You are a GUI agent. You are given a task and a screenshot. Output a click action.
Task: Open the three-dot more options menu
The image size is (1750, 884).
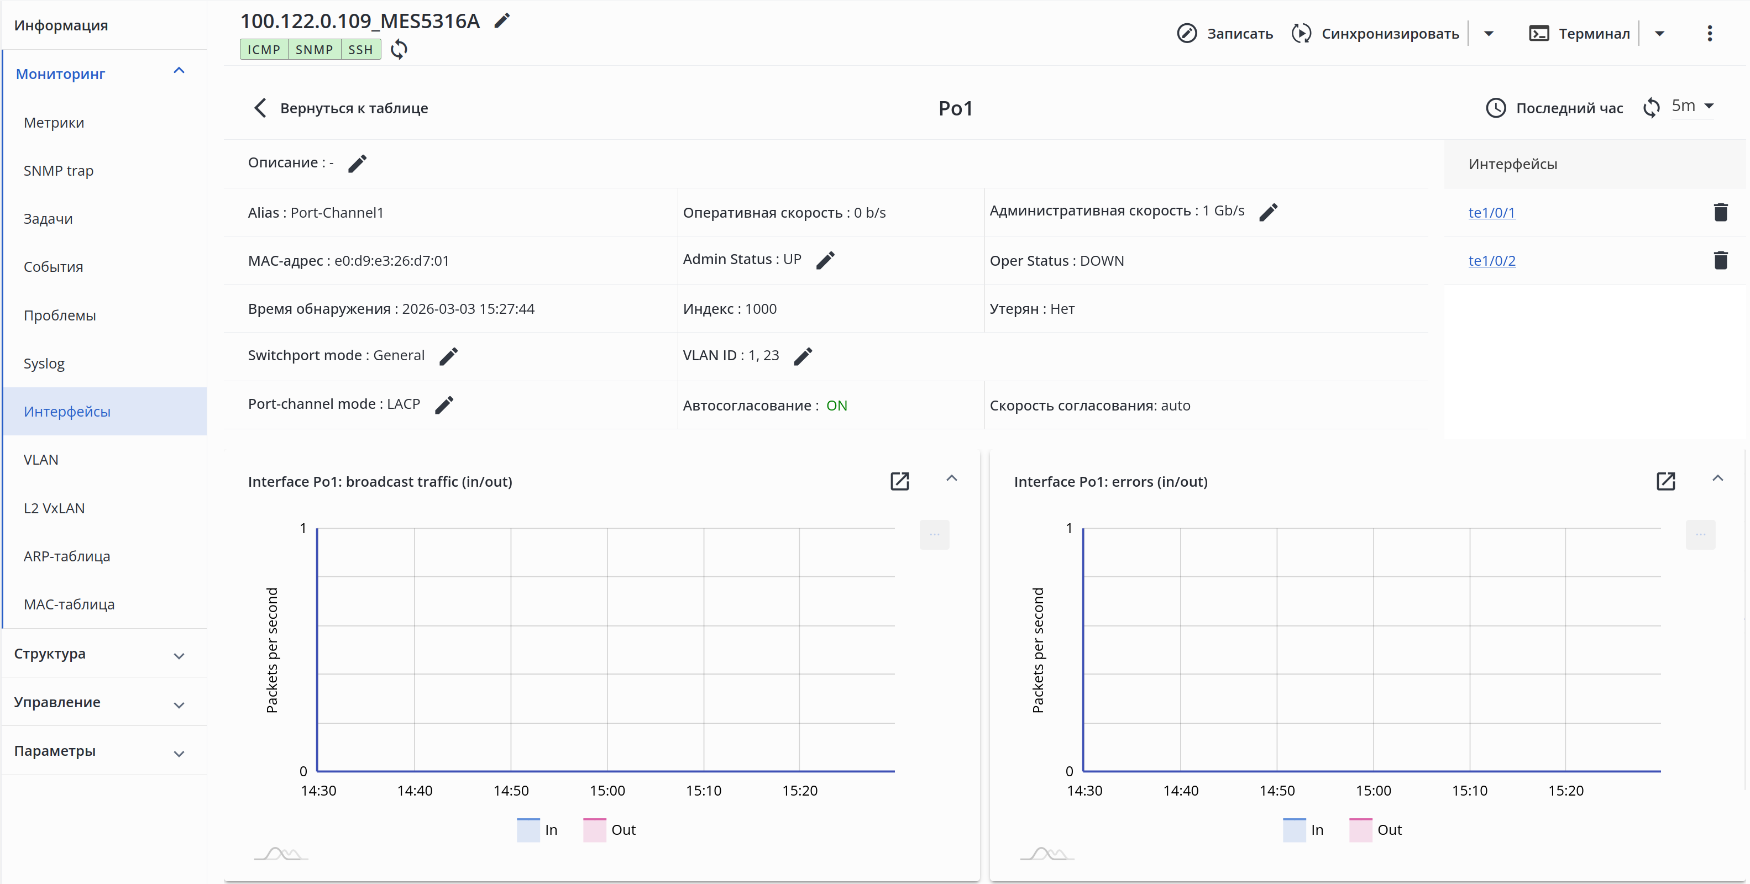(x=1709, y=33)
